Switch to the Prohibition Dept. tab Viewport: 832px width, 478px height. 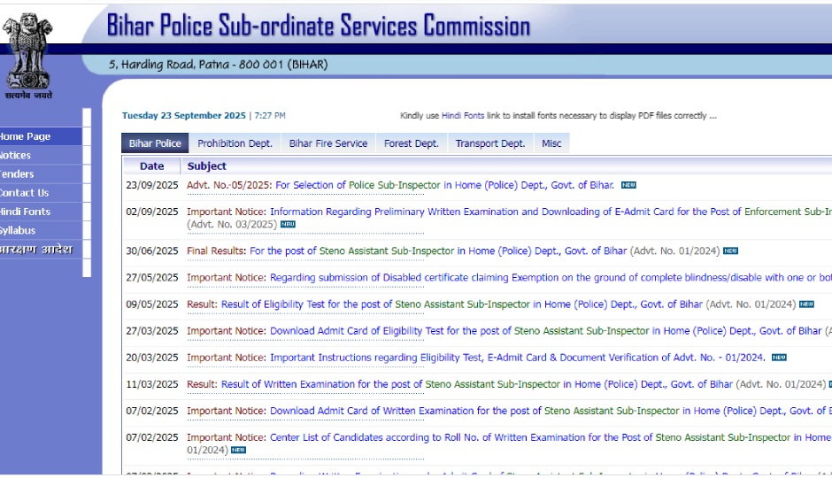pyautogui.click(x=235, y=143)
